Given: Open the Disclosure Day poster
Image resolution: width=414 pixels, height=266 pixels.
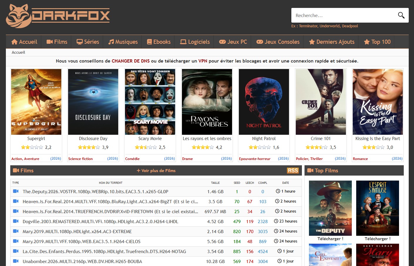Looking at the screenshot, I should [x=93, y=102].
